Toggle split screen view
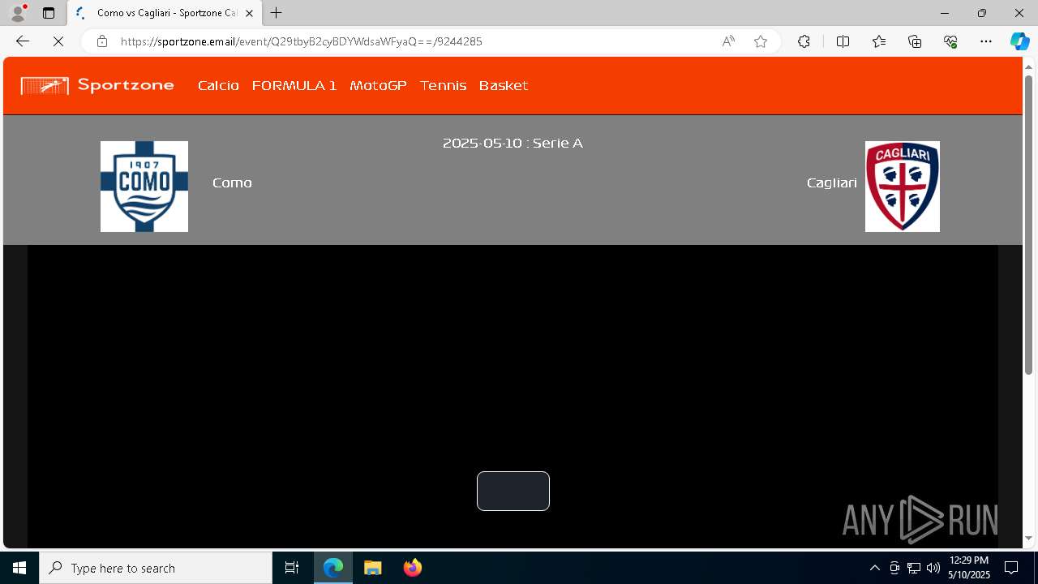 (843, 41)
